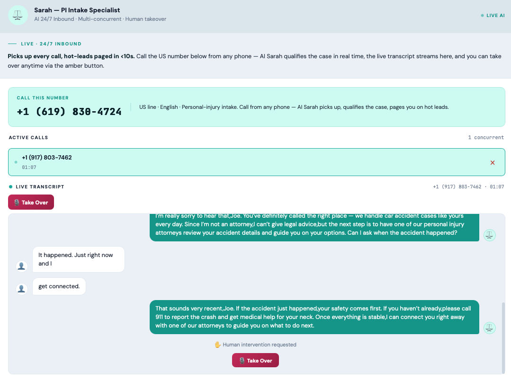Image resolution: width=511 pixels, height=381 pixels.
Task: Click the 'get connected.' message bubble
Action: [x=59, y=286]
